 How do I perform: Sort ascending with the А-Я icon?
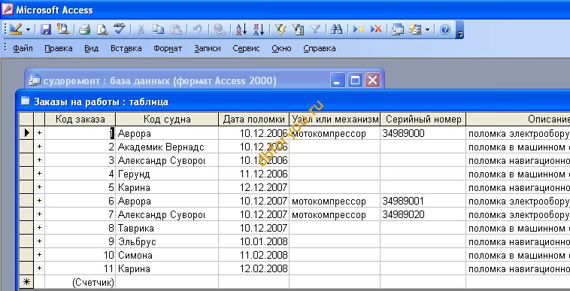click(241, 29)
